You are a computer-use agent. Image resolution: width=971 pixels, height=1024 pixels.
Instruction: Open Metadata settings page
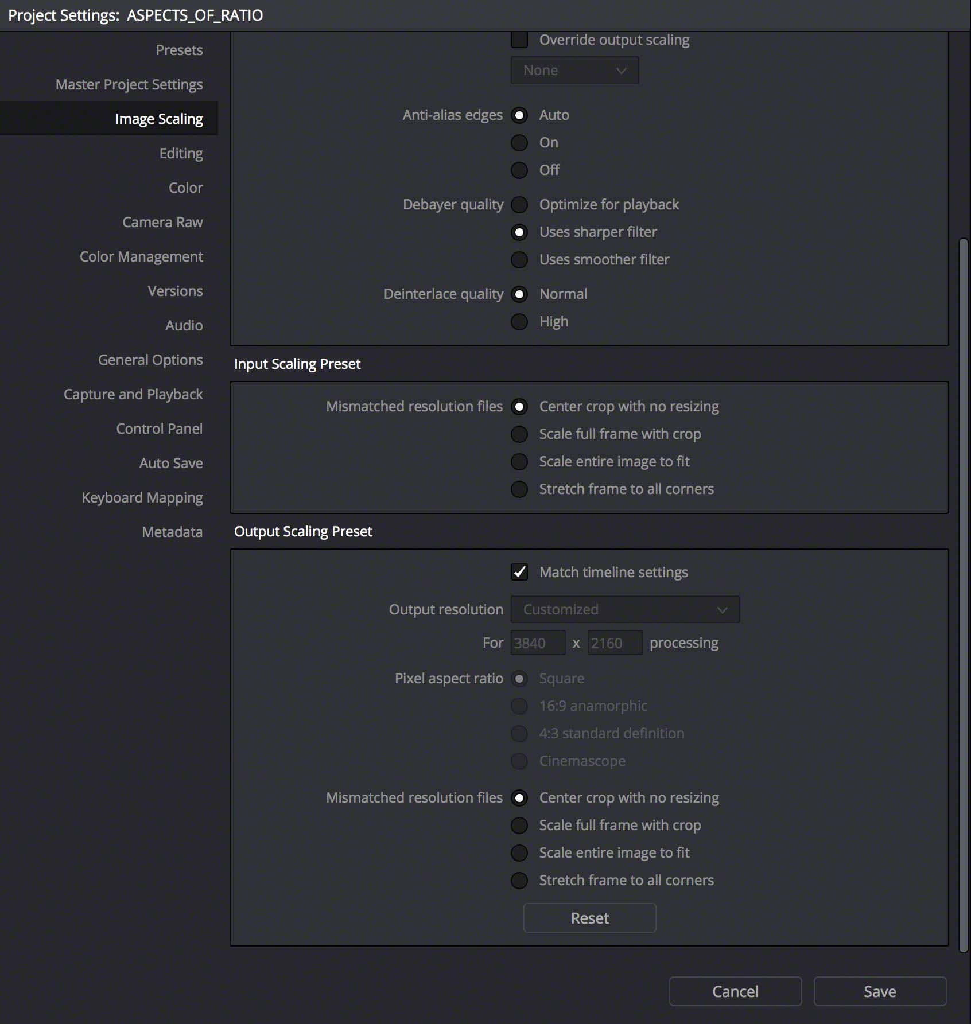coord(172,532)
